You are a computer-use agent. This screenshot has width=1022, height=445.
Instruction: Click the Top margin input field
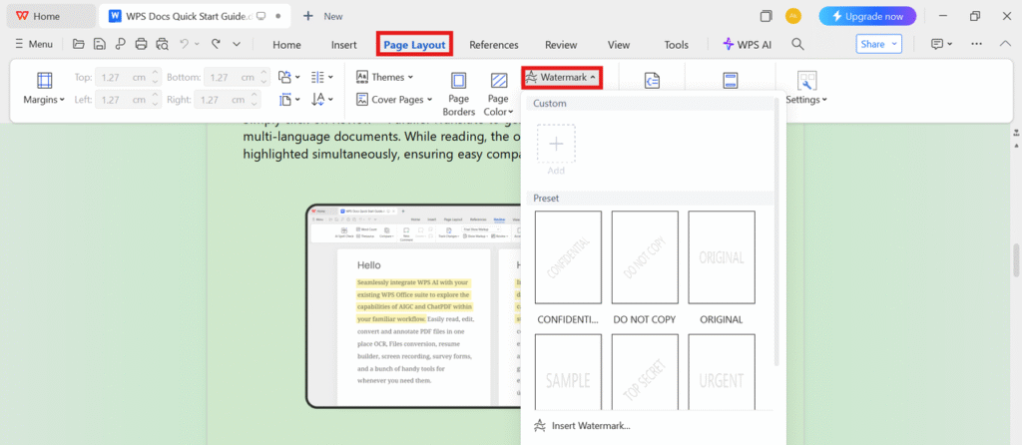[128, 77]
